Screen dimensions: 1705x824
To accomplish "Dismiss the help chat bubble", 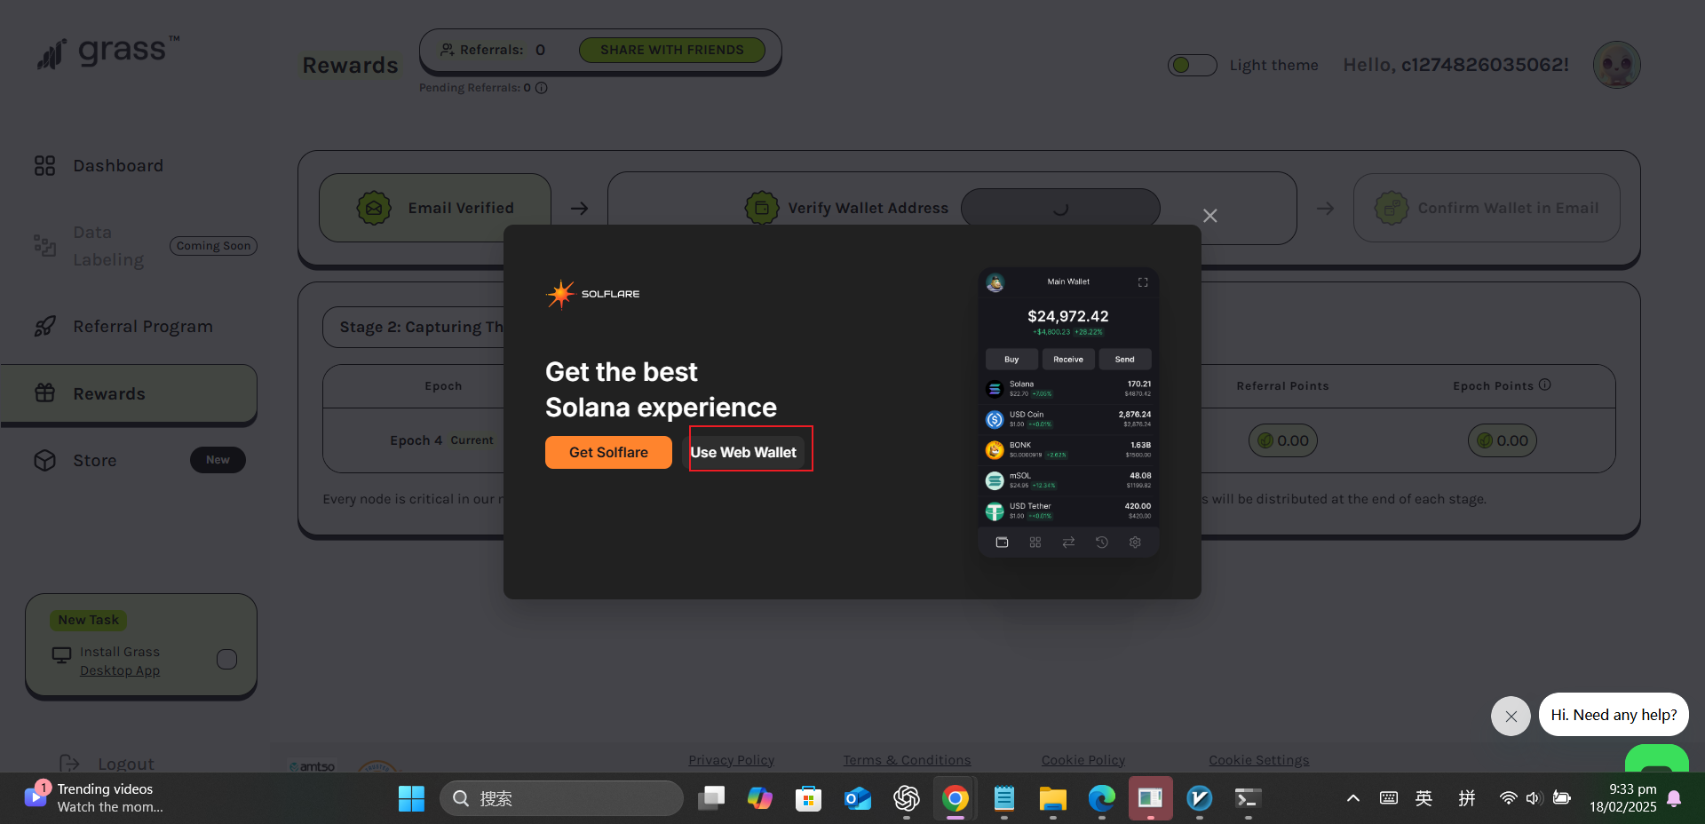I will [x=1511, y=716].
